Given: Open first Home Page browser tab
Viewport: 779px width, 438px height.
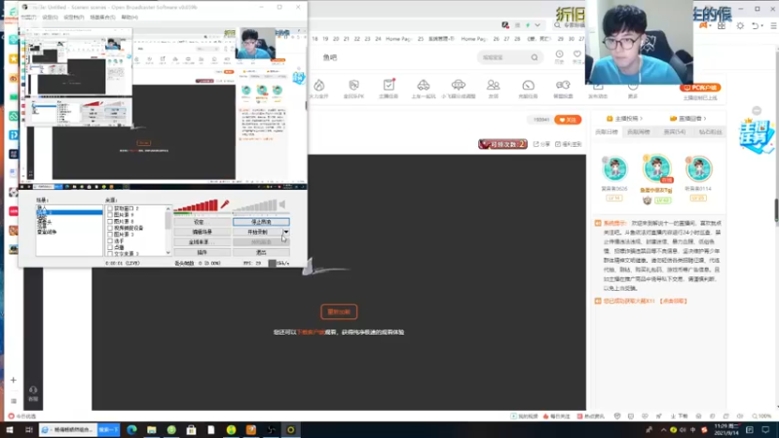Looking at the screenshot, I should click(398, 39).
